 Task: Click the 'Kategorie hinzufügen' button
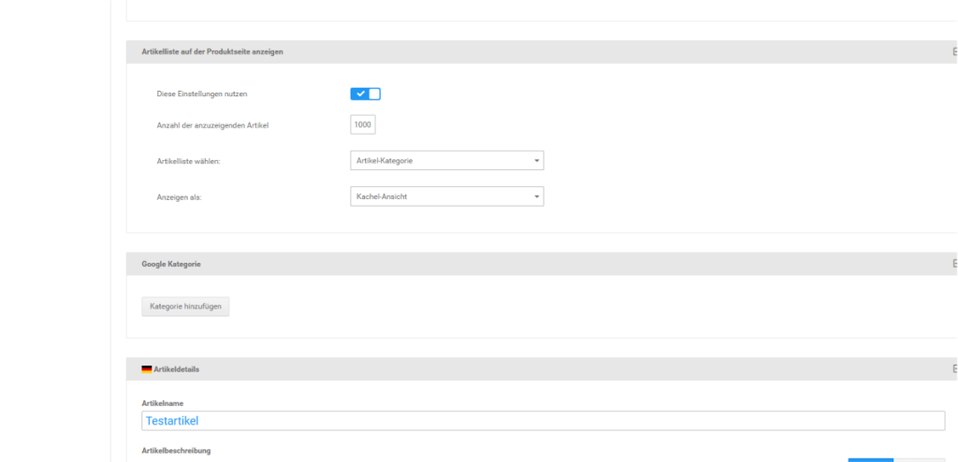coord(186,306)
